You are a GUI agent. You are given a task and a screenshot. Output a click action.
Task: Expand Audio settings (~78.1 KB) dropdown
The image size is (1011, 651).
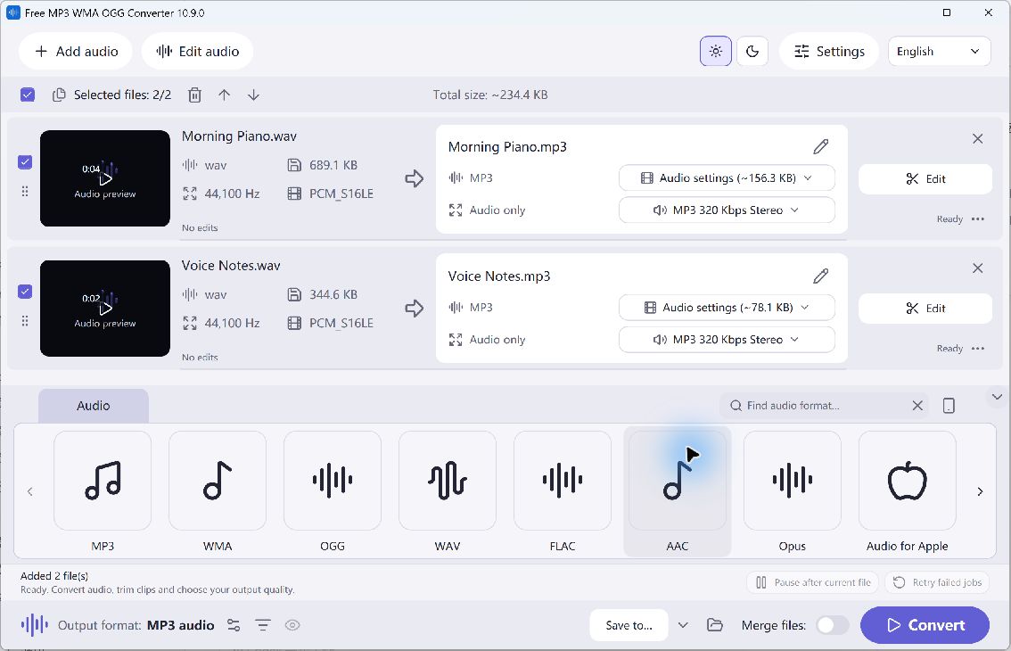pyautogui.click(x=727, y=308)
